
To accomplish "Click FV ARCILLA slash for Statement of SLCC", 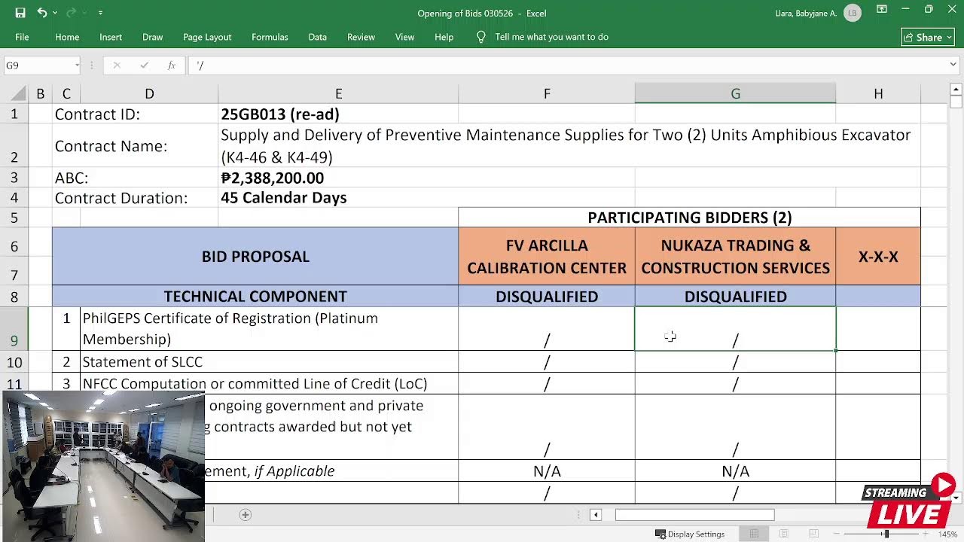I will [x=547, y=362].
